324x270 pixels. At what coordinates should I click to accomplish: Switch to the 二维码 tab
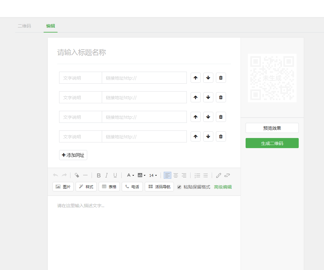[x=24, y=26]
